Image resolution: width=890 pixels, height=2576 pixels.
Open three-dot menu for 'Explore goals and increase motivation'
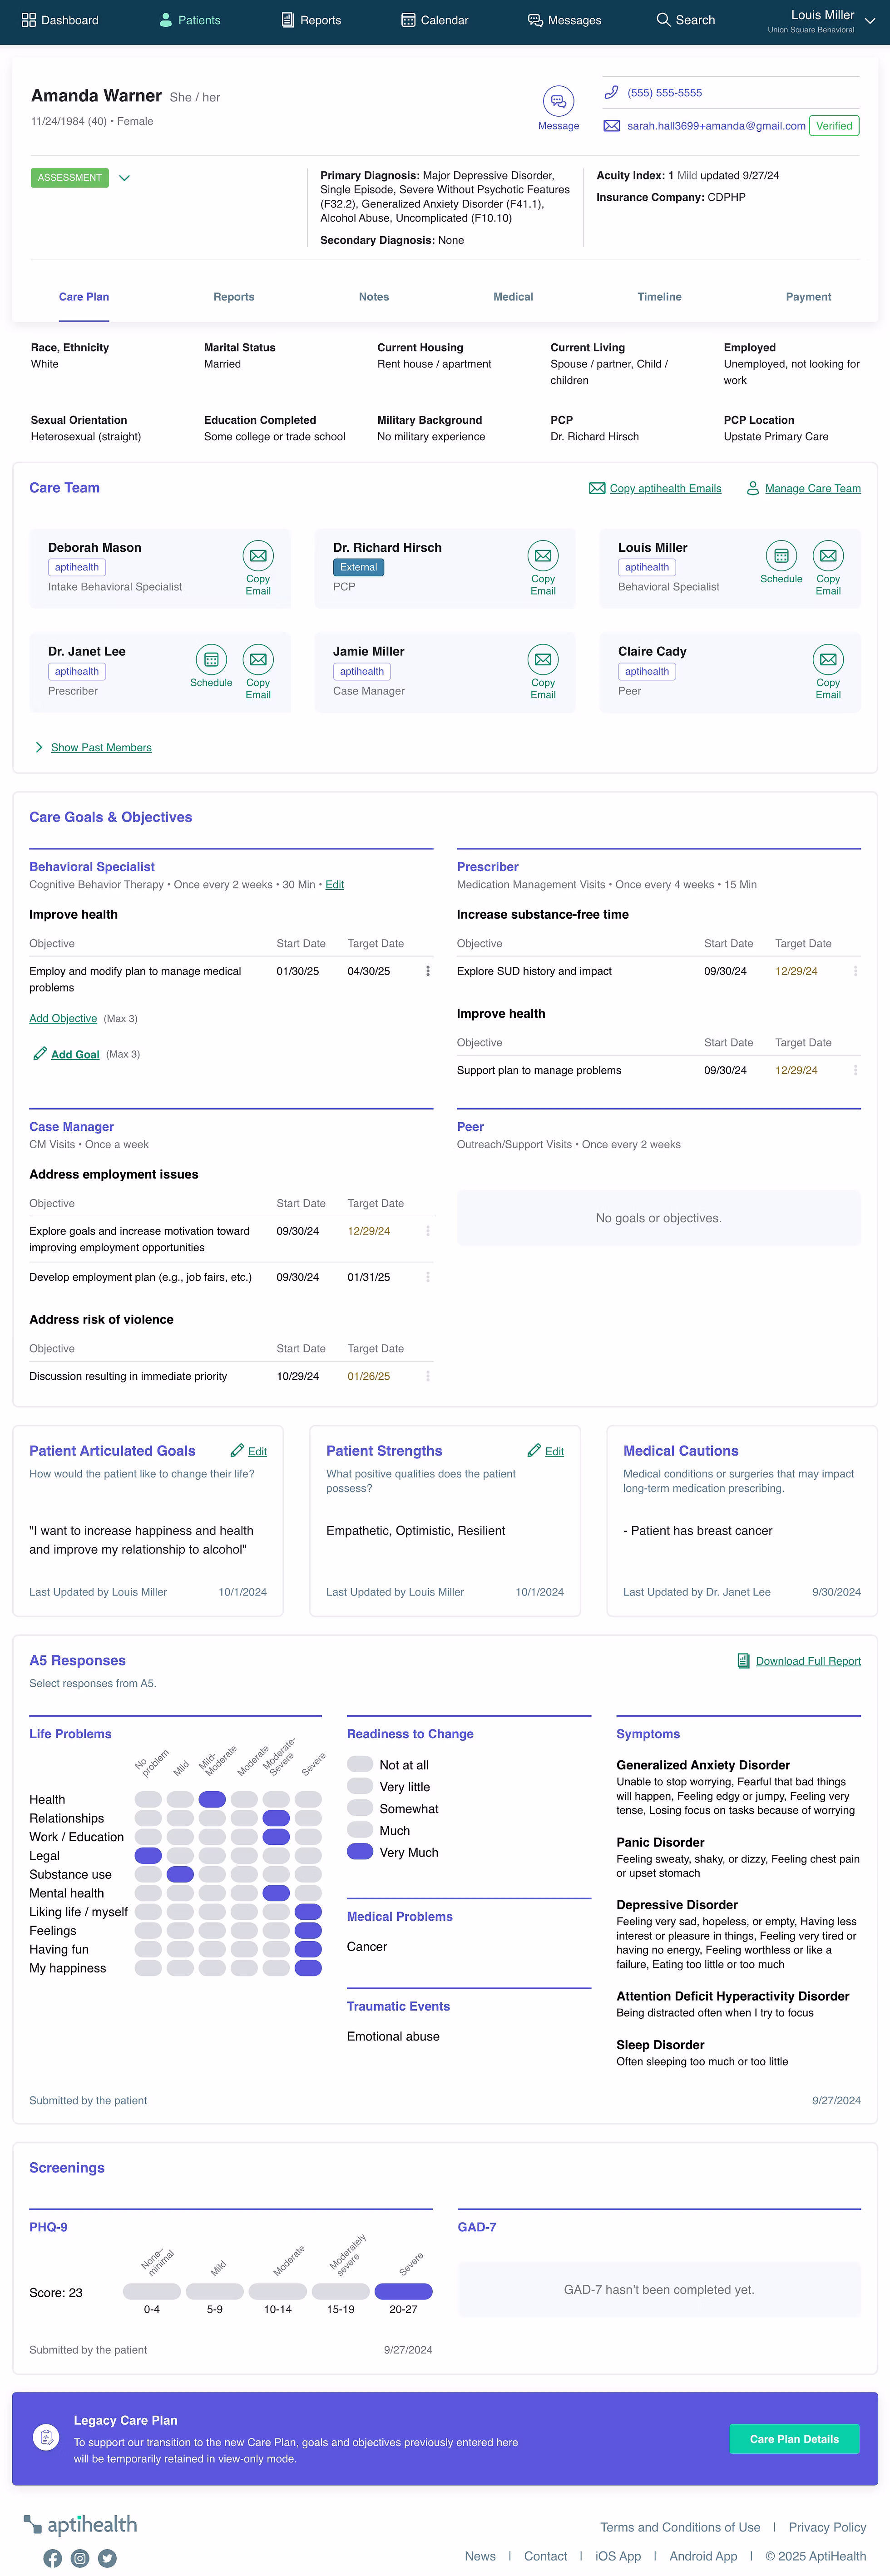428,1231
